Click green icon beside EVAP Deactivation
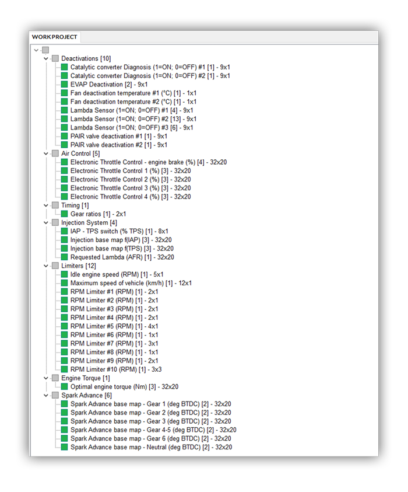The image size is (408, 492). pos(65,85)
